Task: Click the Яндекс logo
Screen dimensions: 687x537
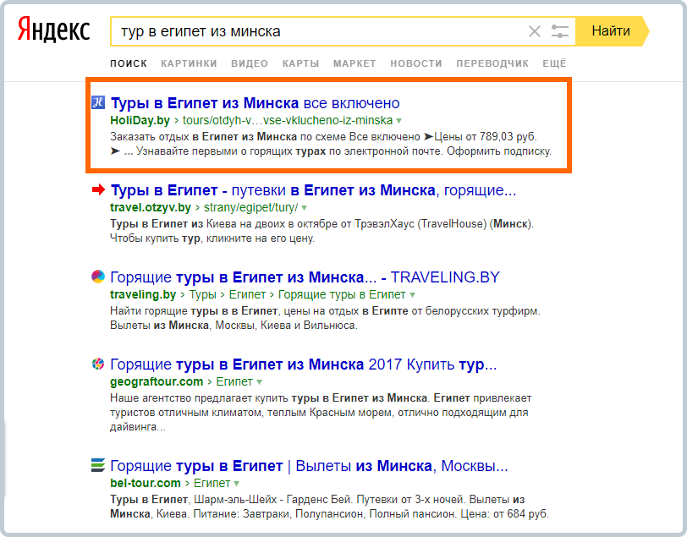Action: 53,30
